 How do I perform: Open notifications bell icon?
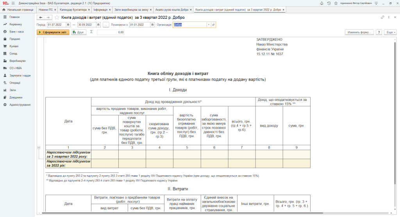click(322, 3)
